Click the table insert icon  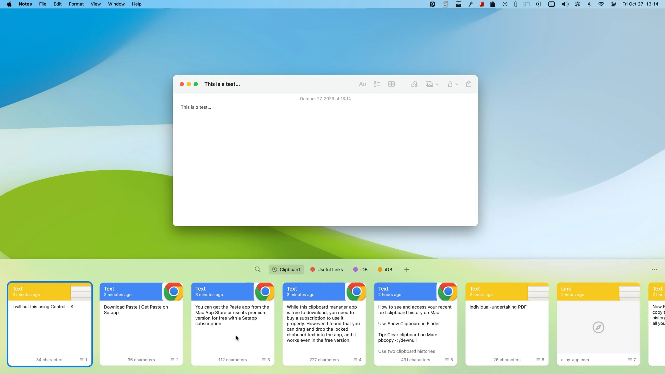(x=392, y=84)
